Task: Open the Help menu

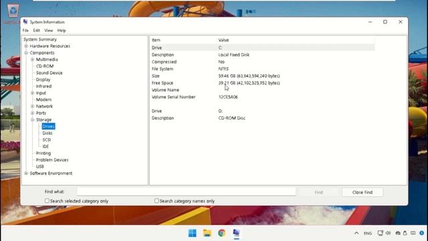Action: point(62,31)
